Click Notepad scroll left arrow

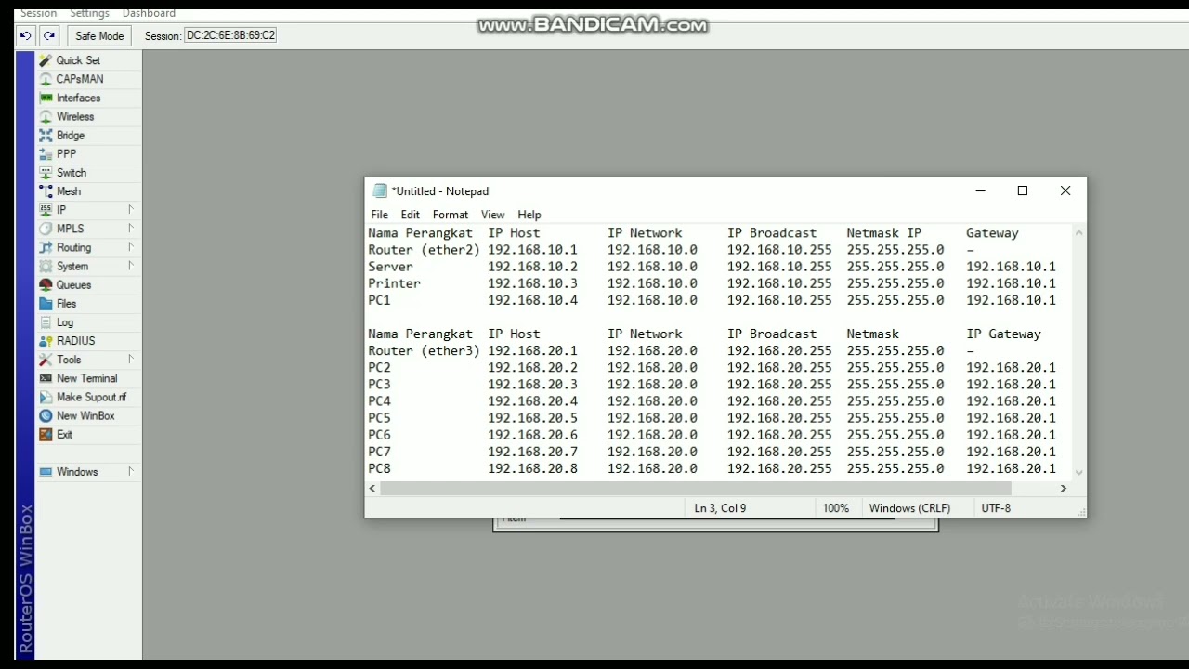(372, 488)
